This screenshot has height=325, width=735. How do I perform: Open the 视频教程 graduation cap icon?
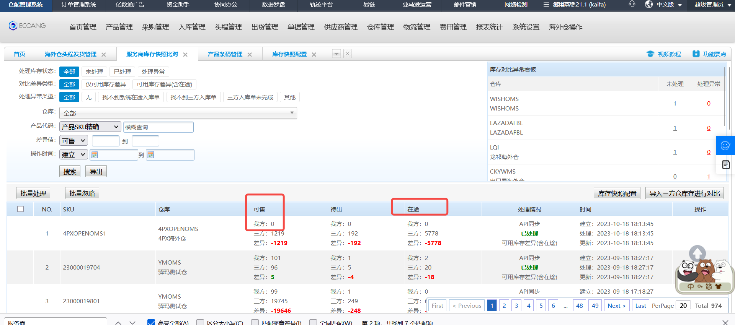650,54
